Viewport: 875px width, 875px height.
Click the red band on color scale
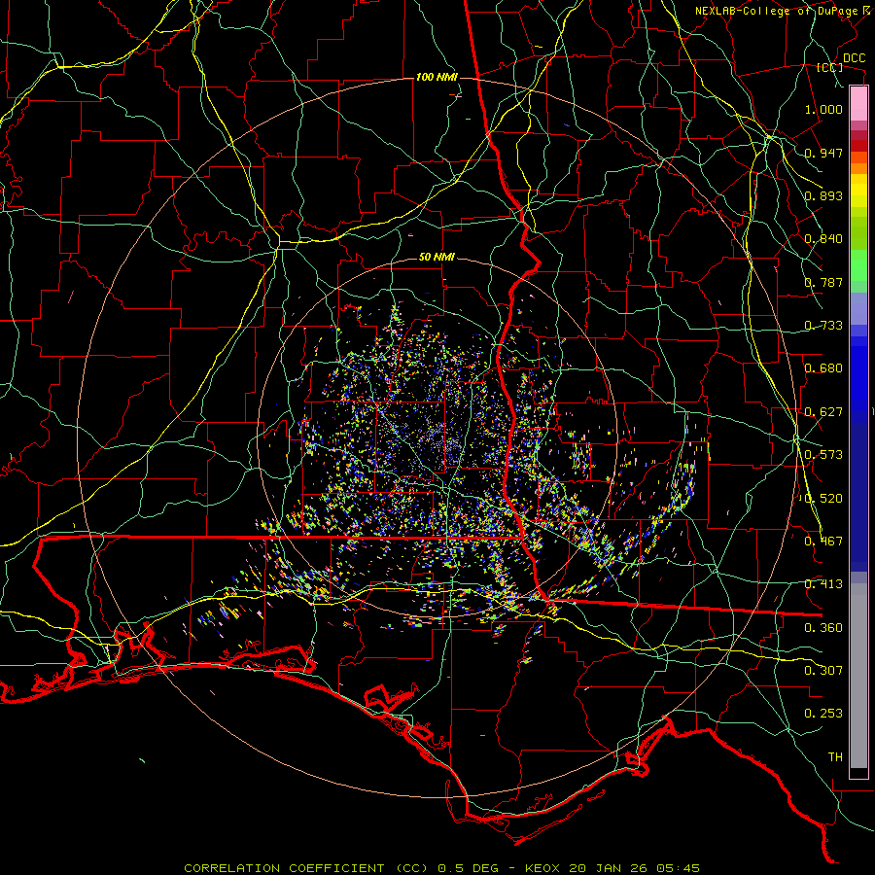click(x=858, y=145)
